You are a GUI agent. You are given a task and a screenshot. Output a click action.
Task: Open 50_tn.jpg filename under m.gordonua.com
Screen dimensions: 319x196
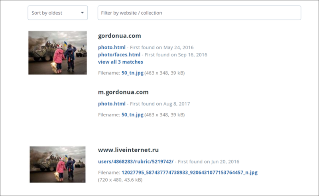click(x=132, y=114)
